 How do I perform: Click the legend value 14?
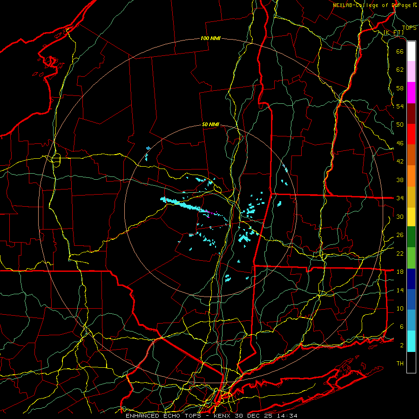400,290
